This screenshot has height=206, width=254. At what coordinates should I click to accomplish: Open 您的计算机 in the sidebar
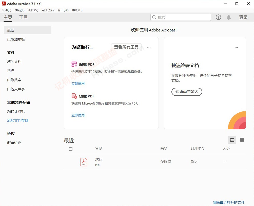click(16, 111)
